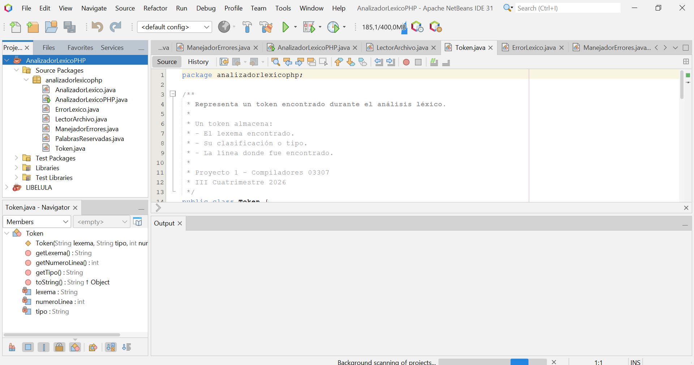Expand the LIBELULA project node
Screen dimensions: 694x365
pyautogui.click(x=7, y=187)
